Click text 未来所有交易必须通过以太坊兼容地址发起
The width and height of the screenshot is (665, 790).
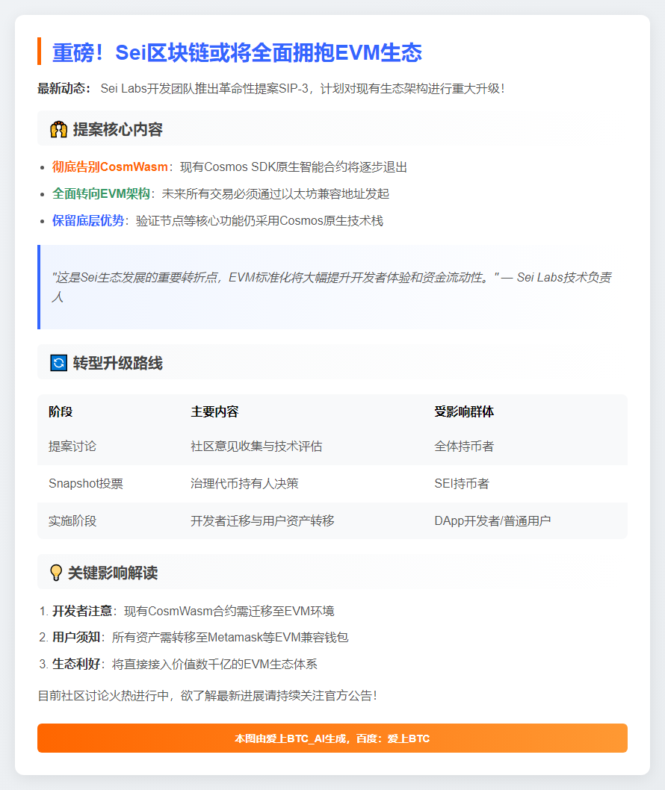tap(275, 193)
